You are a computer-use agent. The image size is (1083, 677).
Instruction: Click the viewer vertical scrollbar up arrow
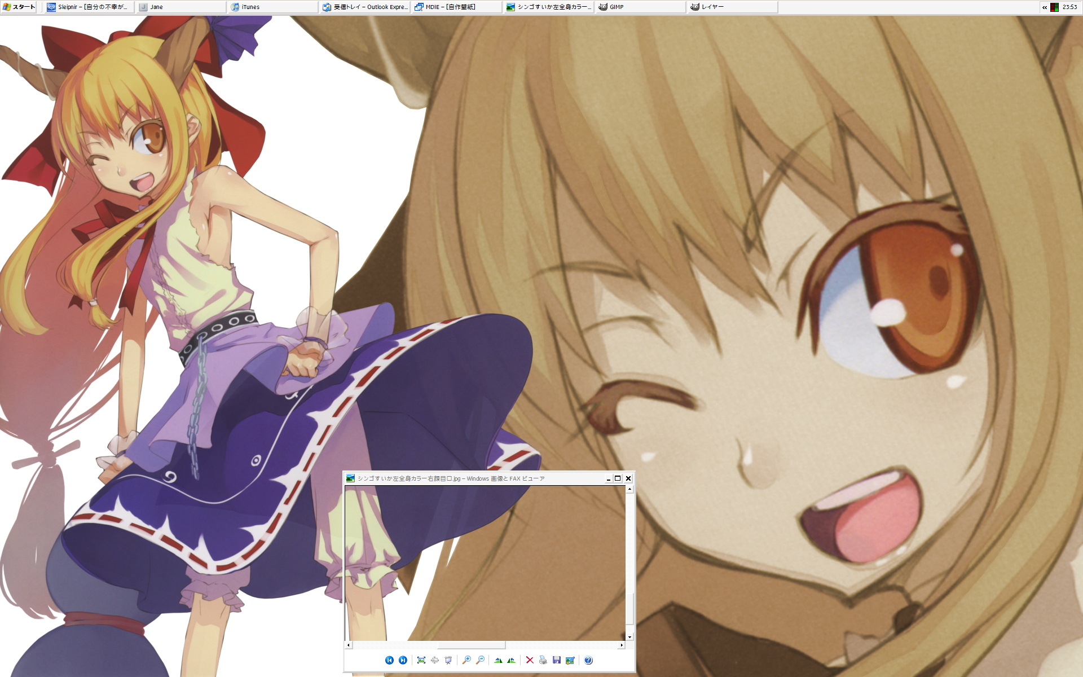tap(629, 489)
